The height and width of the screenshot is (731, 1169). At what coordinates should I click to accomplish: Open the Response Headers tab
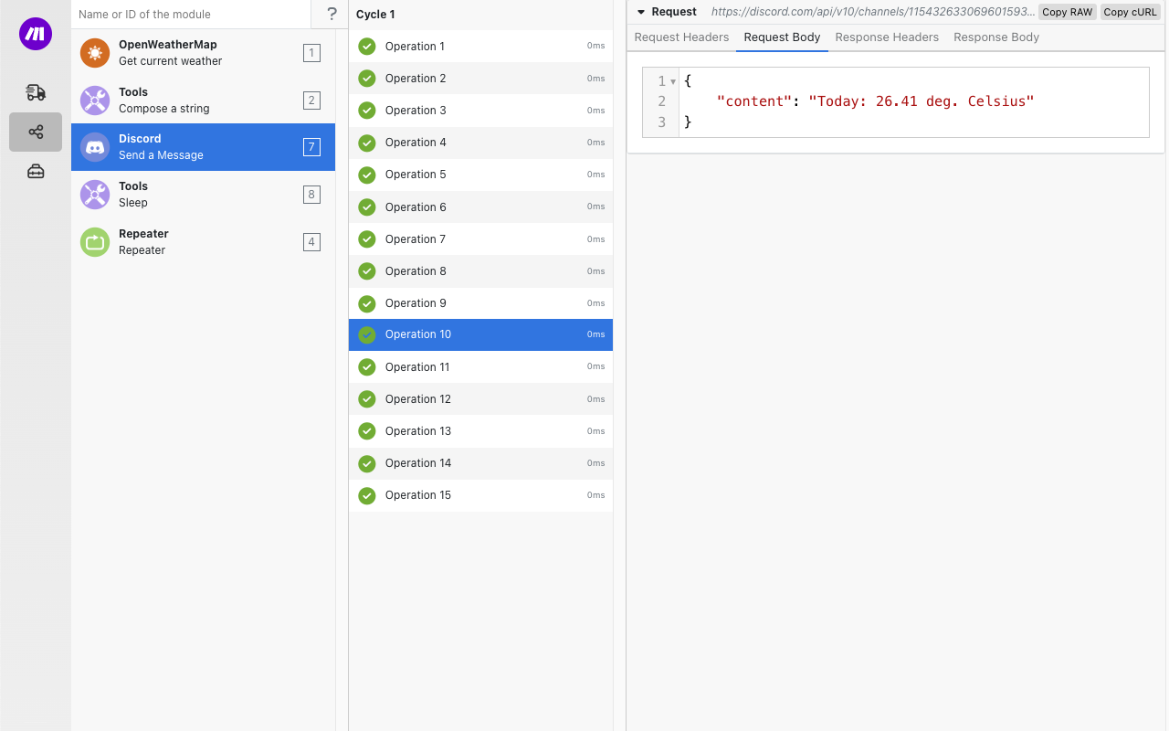coord(887,37)
